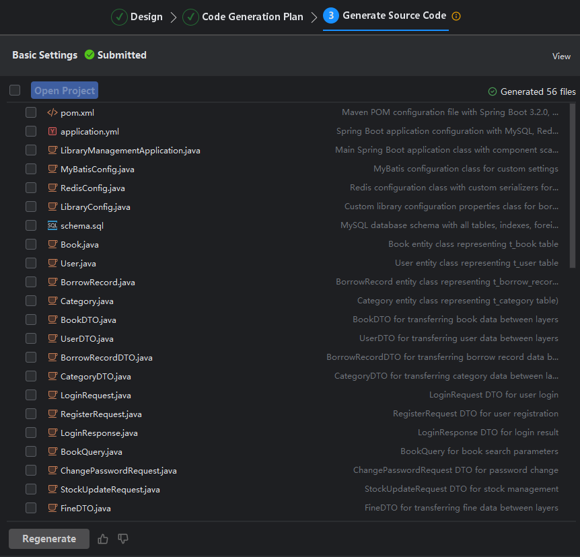This screenshot has width=580, height=557.
Task: Click the green Submitted status check icon
Action: (89, 55)
